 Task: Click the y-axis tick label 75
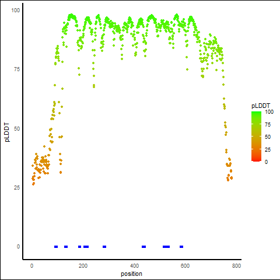click(17, 69)
